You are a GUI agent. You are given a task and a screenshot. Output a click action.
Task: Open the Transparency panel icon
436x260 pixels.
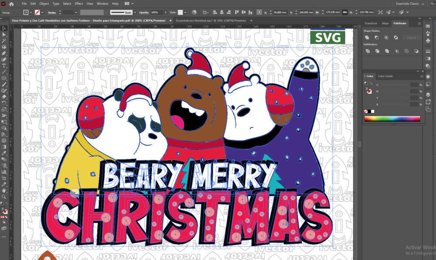coord(428,66)
